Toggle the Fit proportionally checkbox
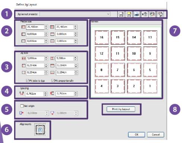Screen dimensions: 182x143 tap(53, 81)
